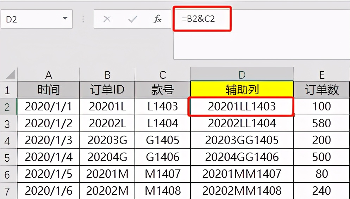Click the formula bar Cancel X icon
The image size is (350, 199).
(x=107, y=19)
